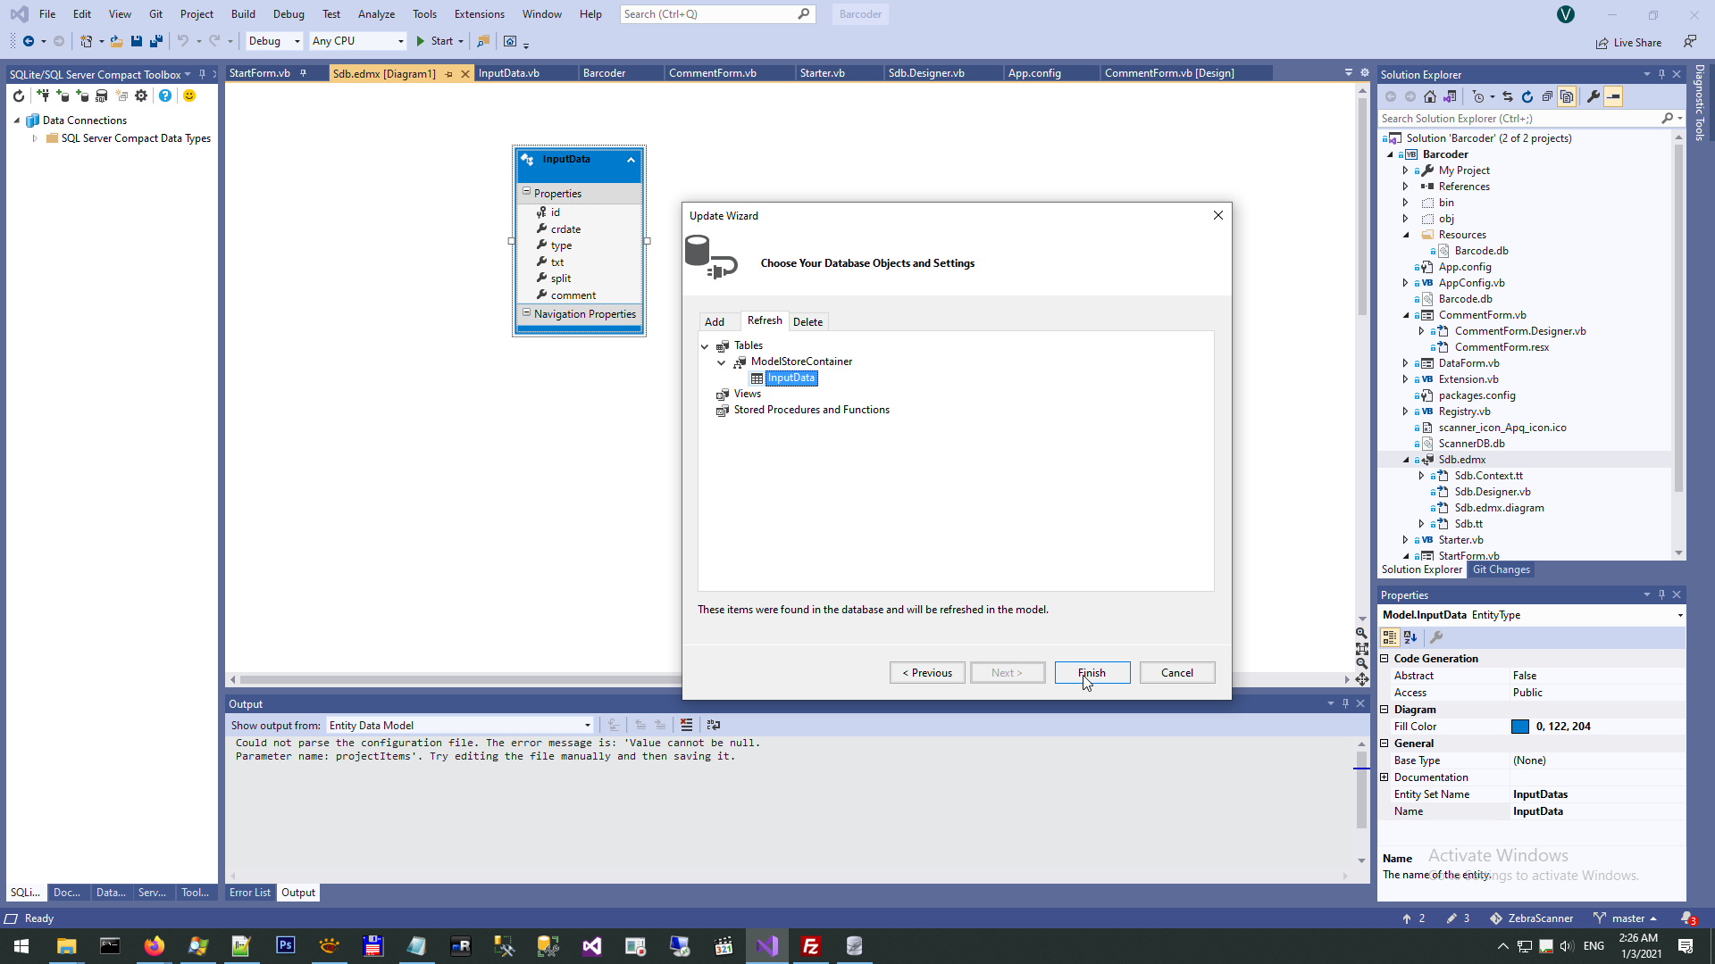Image resolution: width=1715 pixels, height=964 pixels.
Task: Click the Search Solution Explorer field
Action: (1518, 119)
